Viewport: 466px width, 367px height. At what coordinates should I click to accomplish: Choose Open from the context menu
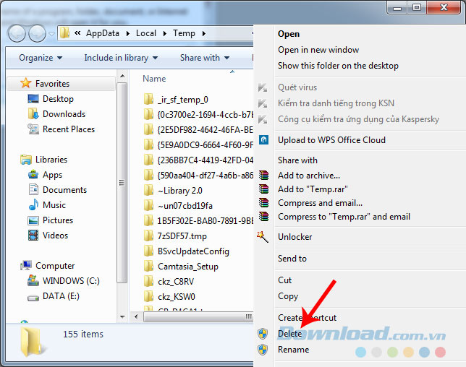coord(289,34)
